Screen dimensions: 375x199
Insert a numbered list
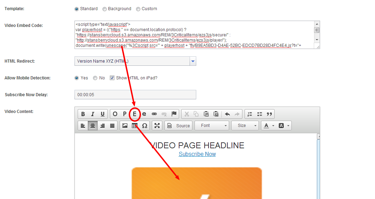tap(250, 114)
